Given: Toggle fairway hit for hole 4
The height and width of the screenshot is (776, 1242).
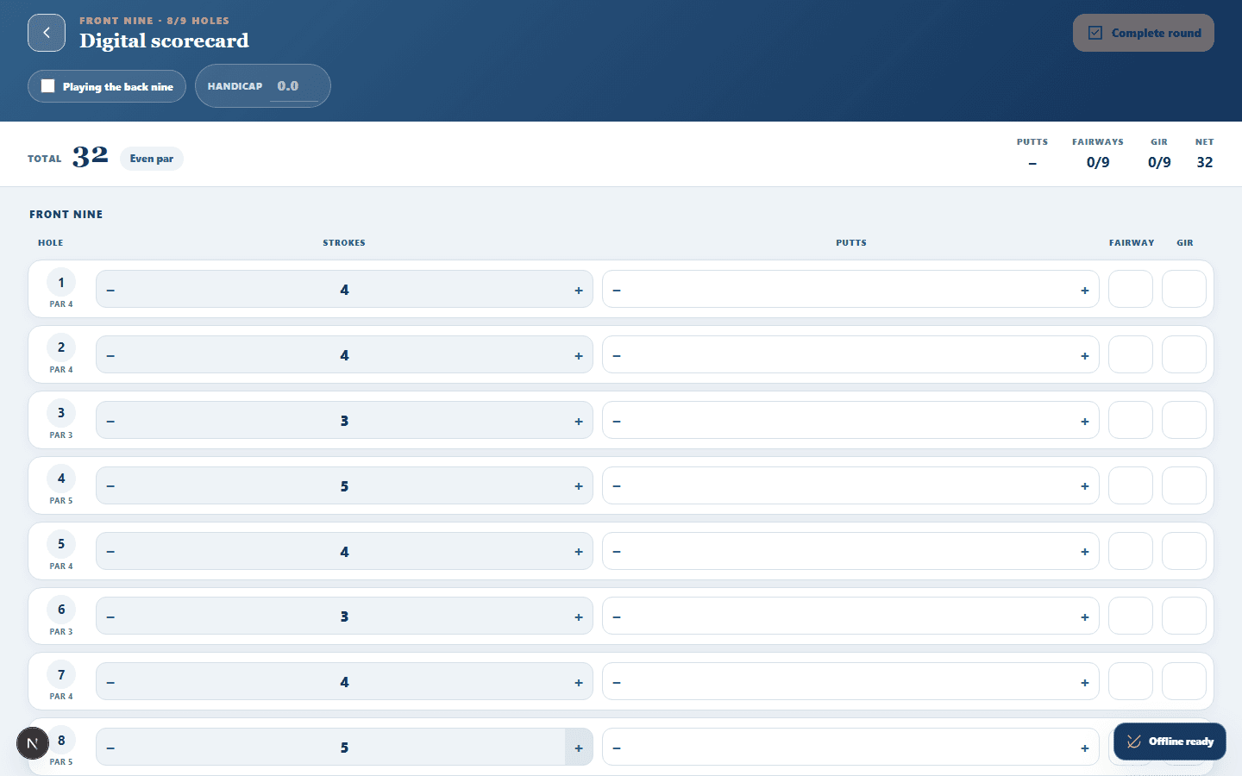Looking at the screenshot, I should (x=1131, y=485).
